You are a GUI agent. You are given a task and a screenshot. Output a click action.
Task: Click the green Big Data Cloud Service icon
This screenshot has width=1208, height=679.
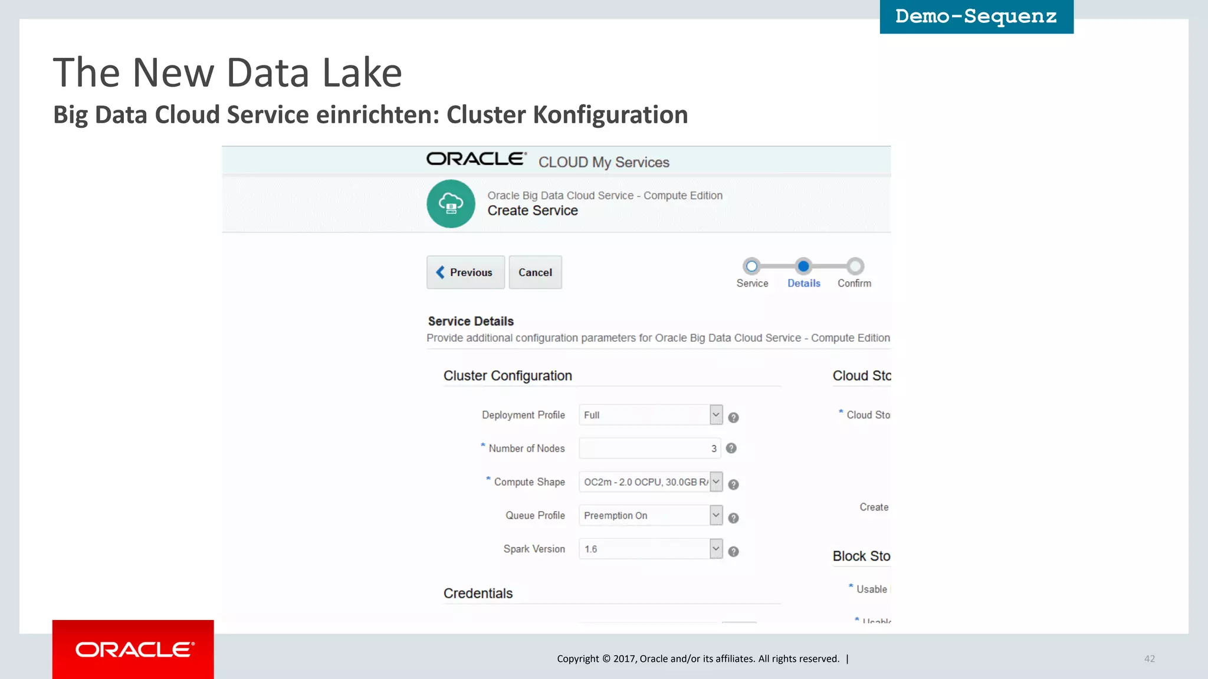(x=451, y=204)
